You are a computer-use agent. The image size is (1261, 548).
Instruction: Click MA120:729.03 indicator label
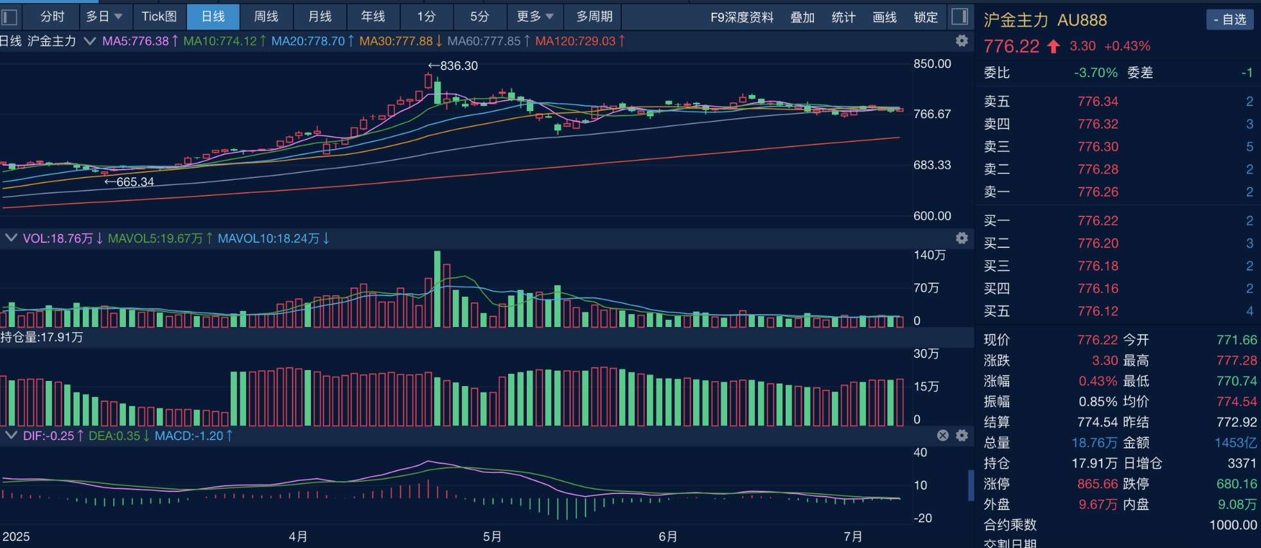point(580,41)
